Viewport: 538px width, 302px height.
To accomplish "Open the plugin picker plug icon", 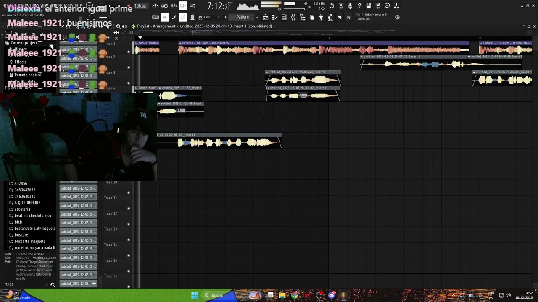I will (x=321, y=17).
